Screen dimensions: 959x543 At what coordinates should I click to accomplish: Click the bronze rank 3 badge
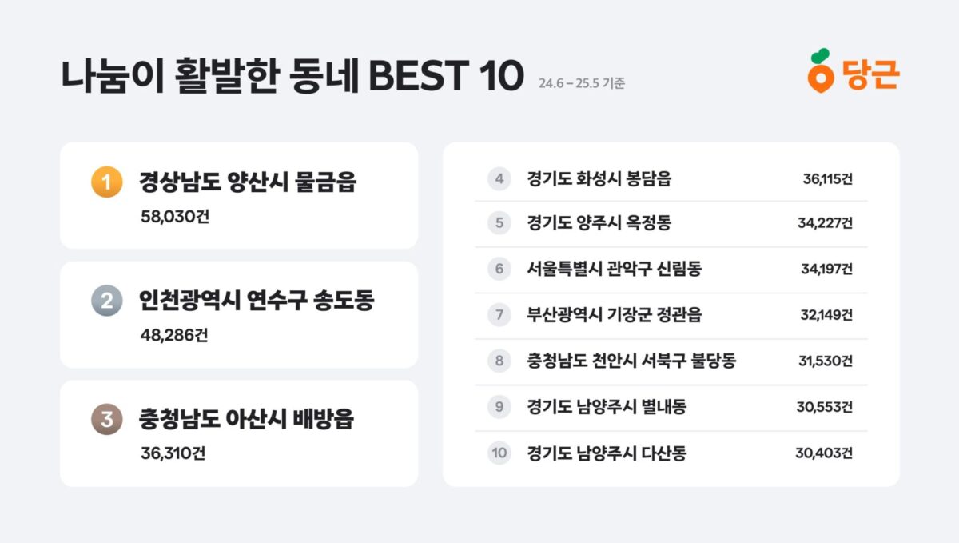point(106,418)
